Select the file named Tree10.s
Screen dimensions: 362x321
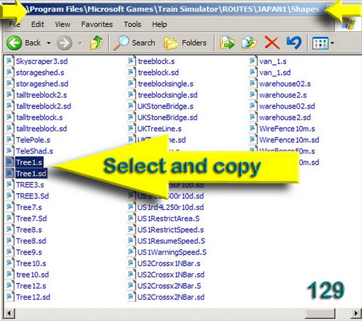(x=31, y=263)
